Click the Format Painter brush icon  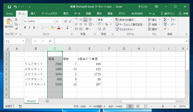click(16, 29)
